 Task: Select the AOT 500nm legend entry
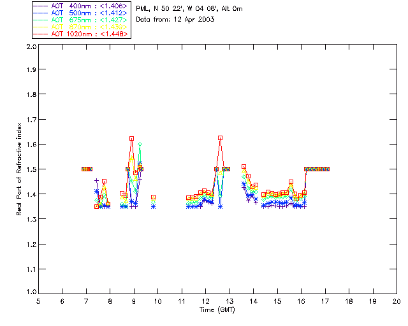pos(80,13)
